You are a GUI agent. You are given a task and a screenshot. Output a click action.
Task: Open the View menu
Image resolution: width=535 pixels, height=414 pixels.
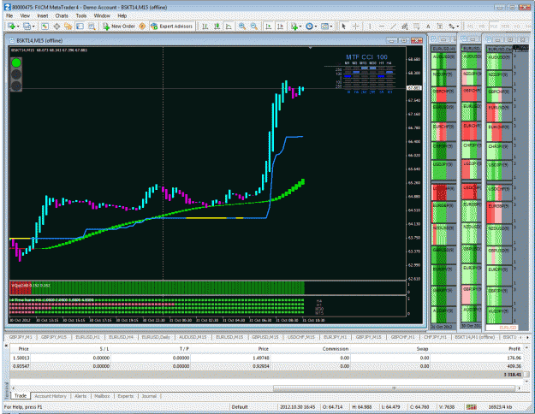click(25, 15)
